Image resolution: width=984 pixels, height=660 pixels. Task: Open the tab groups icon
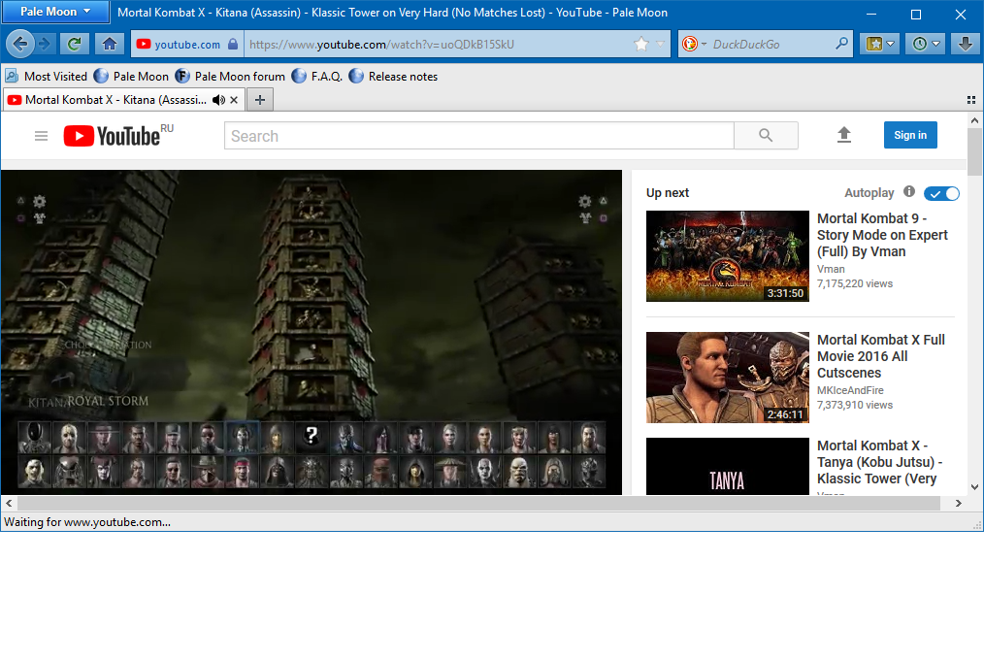coord(970,100)
